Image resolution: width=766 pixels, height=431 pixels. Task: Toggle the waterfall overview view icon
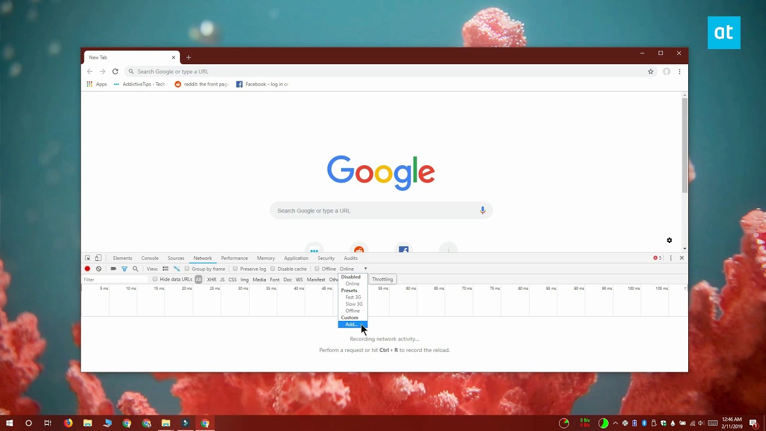tap(177, 269)
